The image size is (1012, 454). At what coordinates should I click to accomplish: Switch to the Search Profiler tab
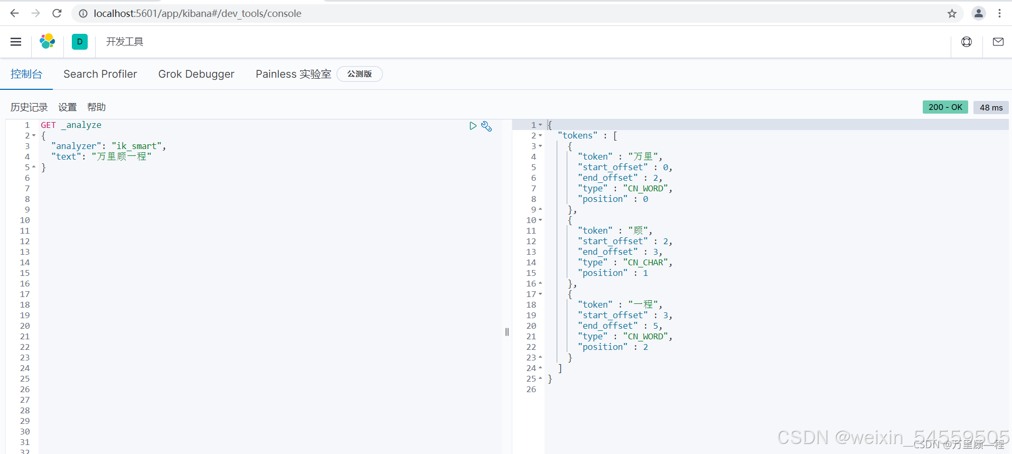click(100, 74)
